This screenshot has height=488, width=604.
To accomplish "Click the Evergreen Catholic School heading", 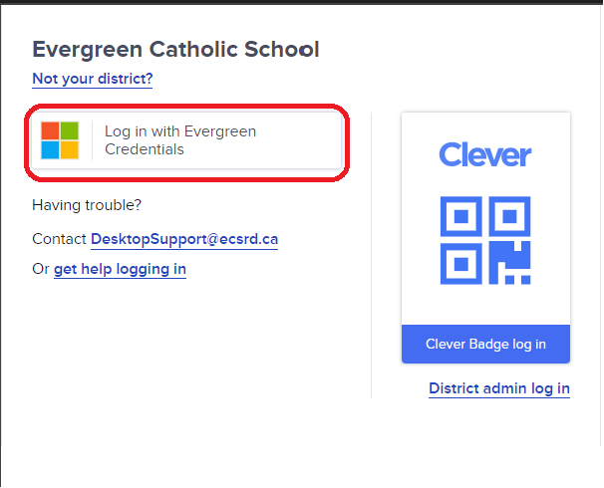I will pyautogui.click(x=175, y=49).
